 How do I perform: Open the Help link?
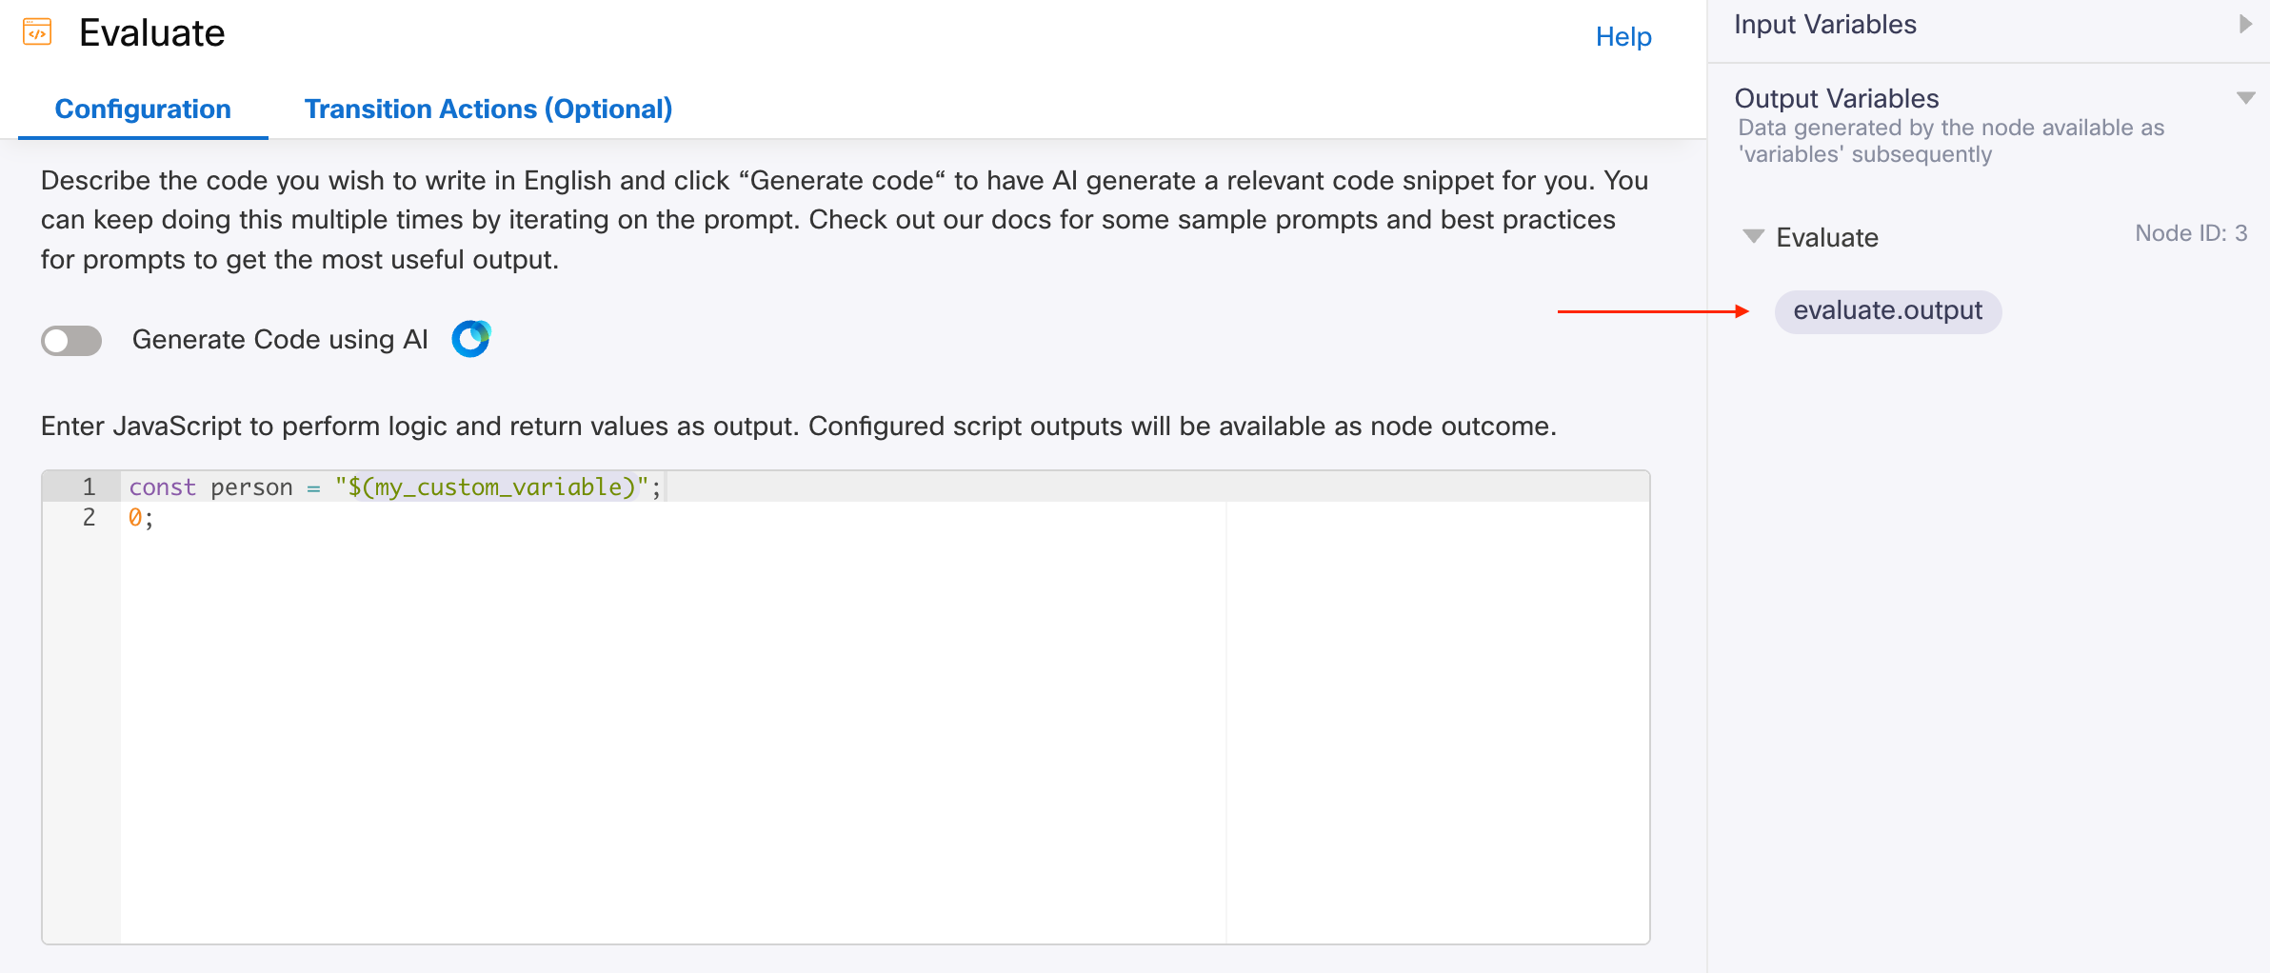1623,37
